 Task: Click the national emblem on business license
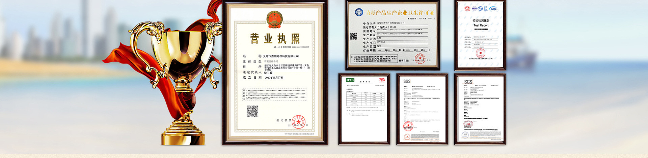point(274,20)
